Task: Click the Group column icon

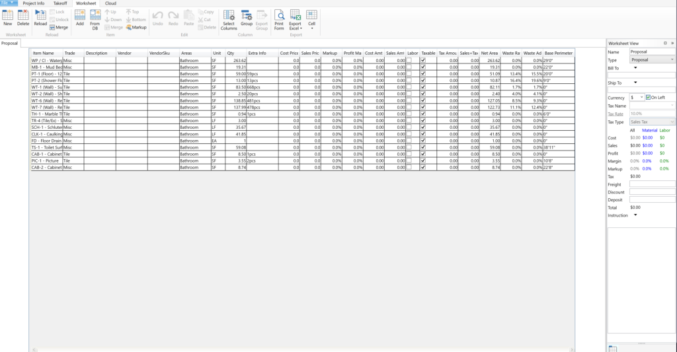Action: point(246,17)
